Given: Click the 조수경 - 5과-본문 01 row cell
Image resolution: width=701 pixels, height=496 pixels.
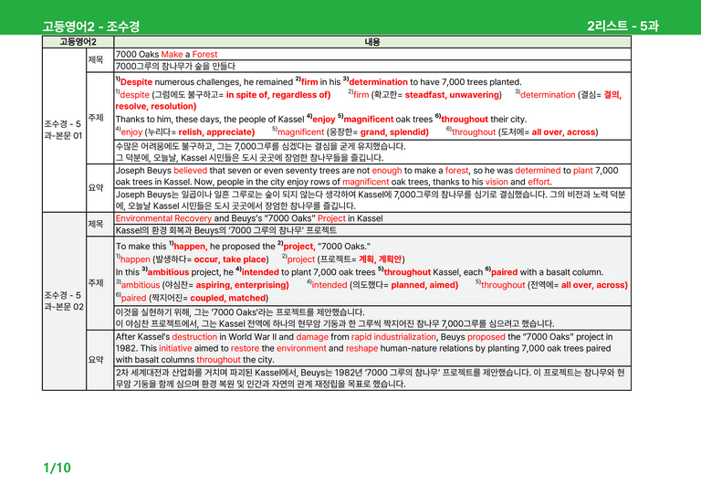Looking at the screenshot, I should coord(64,130).
